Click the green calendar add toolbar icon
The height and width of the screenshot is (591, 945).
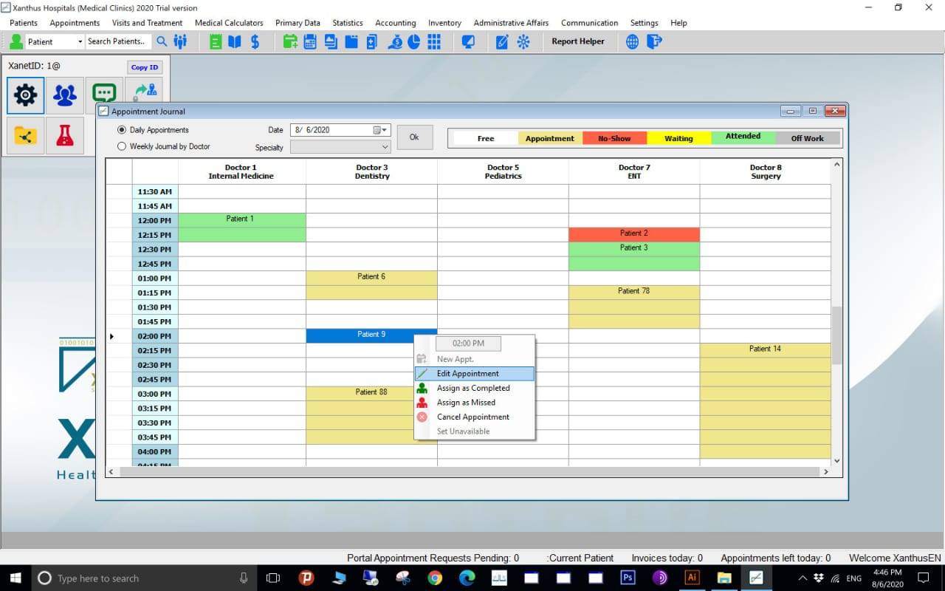(x=290, y=41)
